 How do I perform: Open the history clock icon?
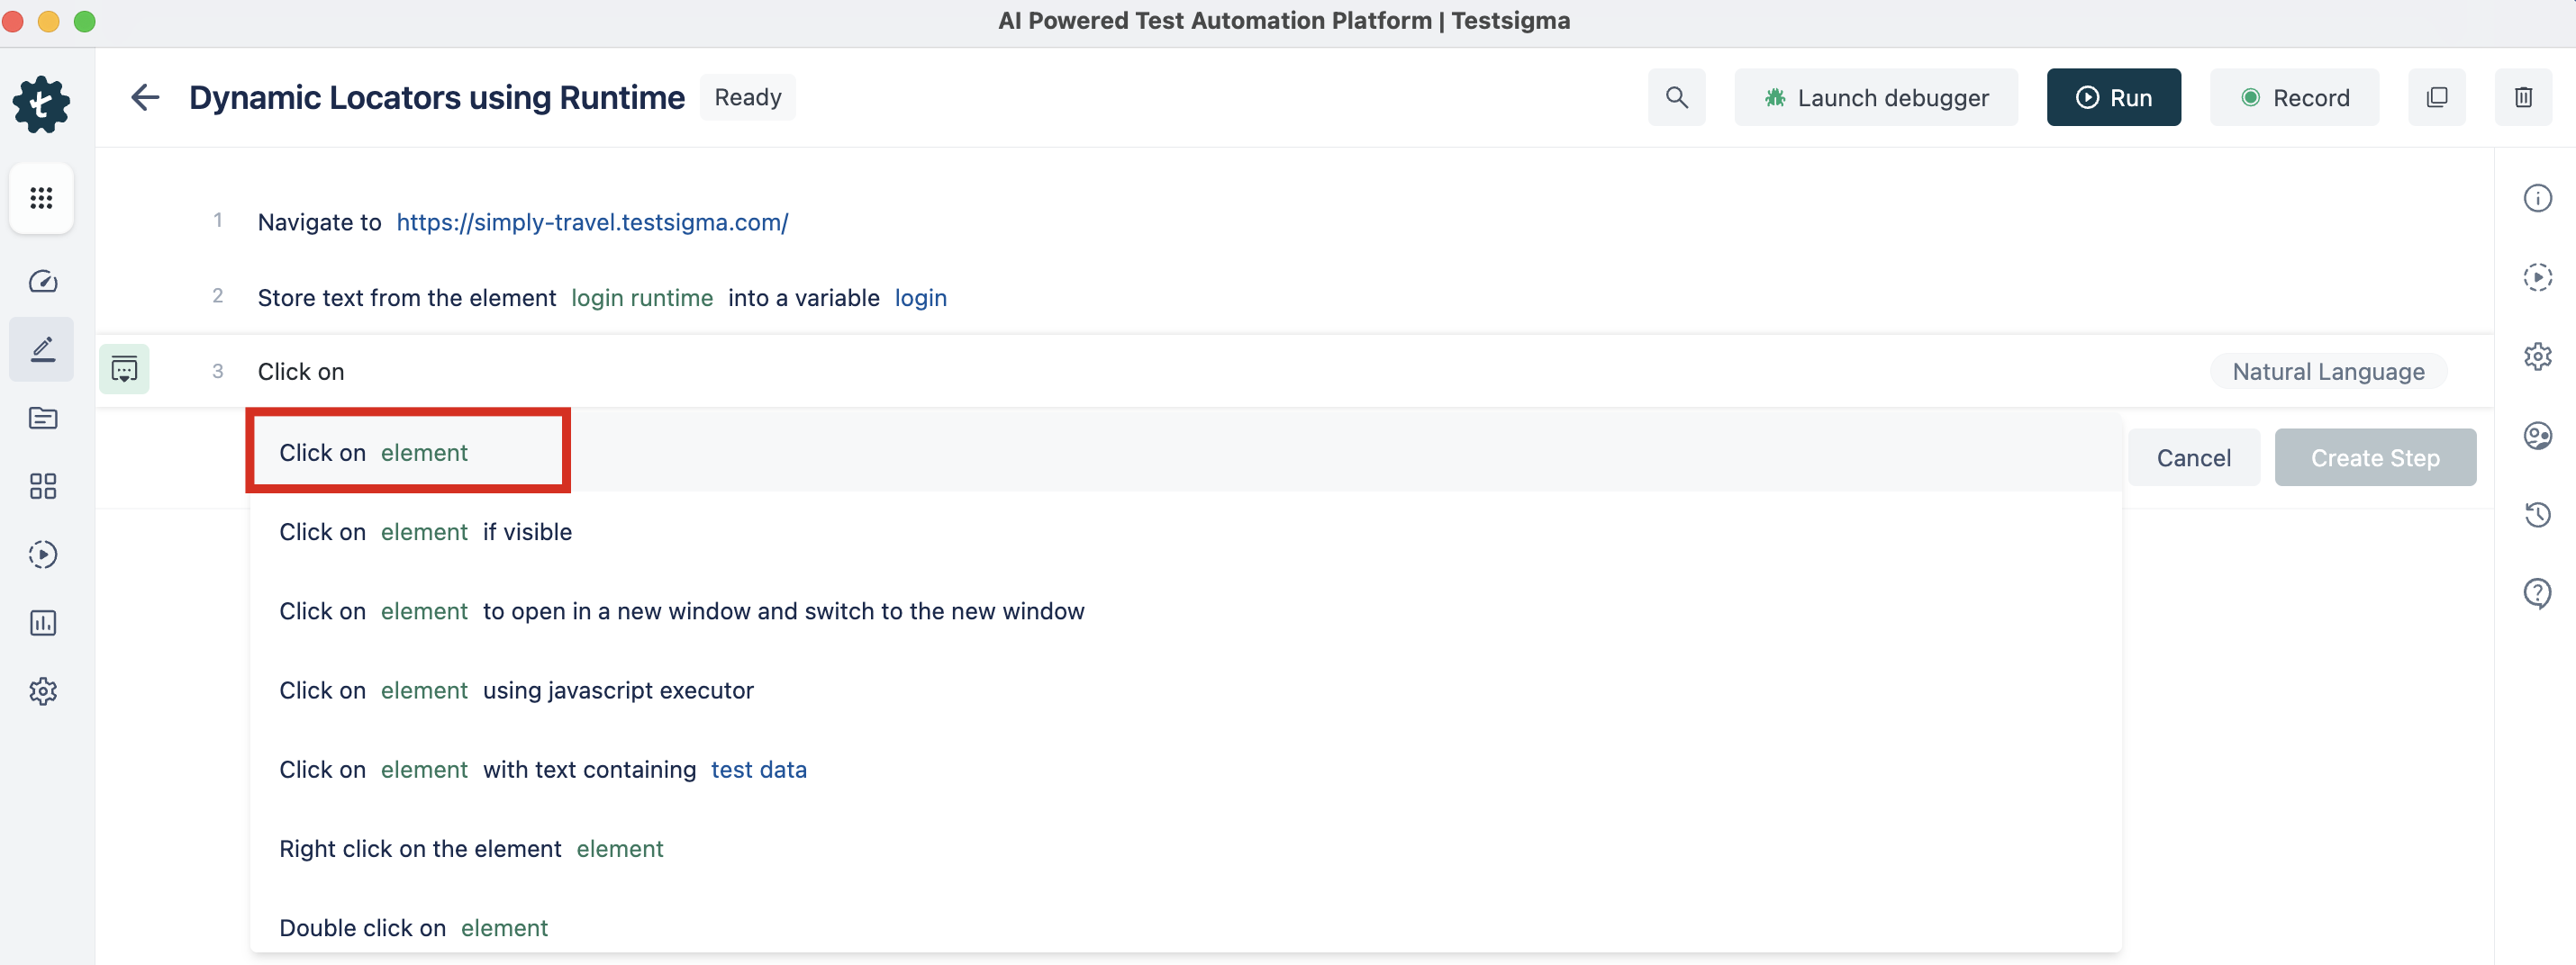coord(2537,515)
